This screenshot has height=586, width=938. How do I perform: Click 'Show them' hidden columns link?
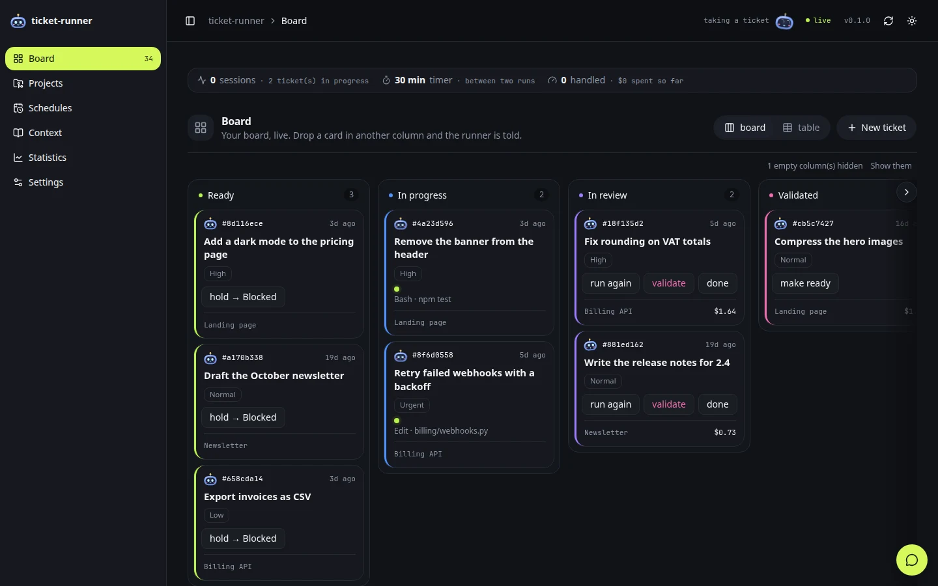pos(891,166)
